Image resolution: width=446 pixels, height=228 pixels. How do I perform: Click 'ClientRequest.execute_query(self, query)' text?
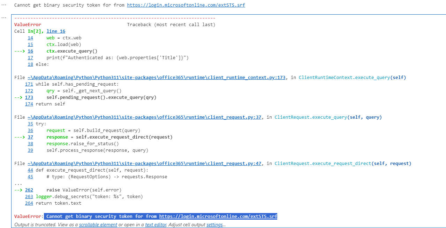click(x=328, y=117)
